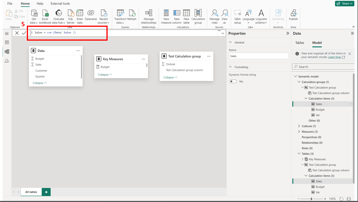
Task: Follow the Learn how link
Action: point(336,57)
